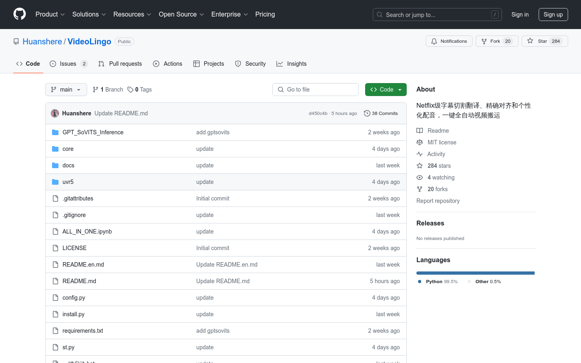Open the README.md file link
This screenshot has width=581, height=363.
(79, 281)
